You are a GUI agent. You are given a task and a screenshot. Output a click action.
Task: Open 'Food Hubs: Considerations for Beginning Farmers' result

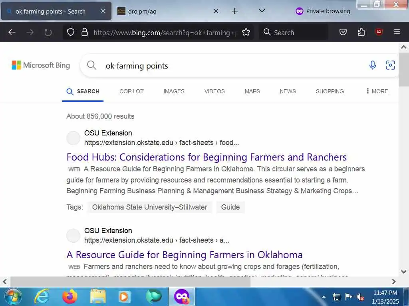(x=206, y=157)
